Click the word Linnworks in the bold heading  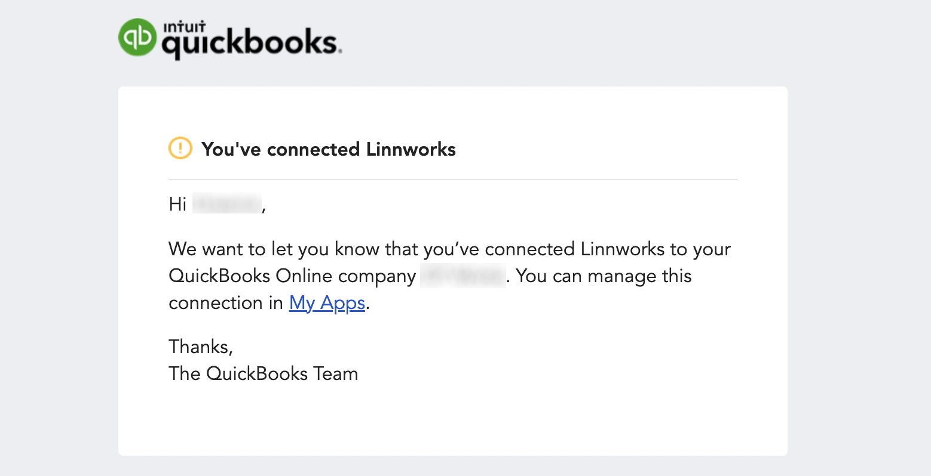[411, 149]
